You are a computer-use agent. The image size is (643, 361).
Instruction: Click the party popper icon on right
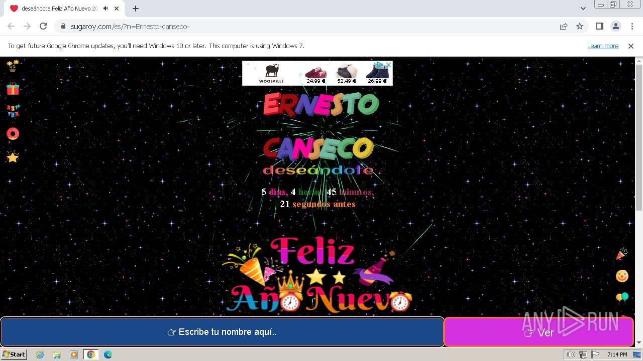622,254
